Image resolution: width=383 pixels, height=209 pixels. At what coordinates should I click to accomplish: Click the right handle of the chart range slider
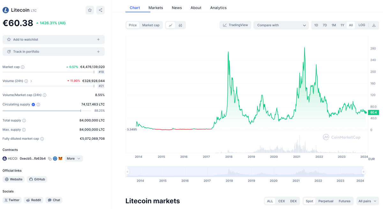coord(363,172)
